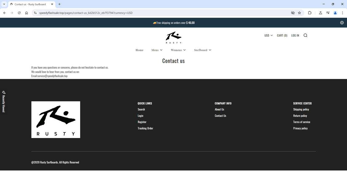
Task: Click the large Rusty footer logo
Action: [56, 120]
